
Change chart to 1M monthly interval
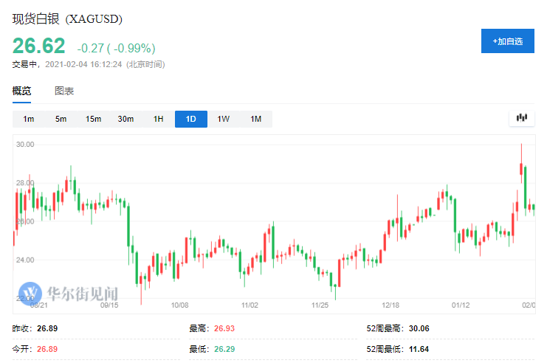(255, 119)
